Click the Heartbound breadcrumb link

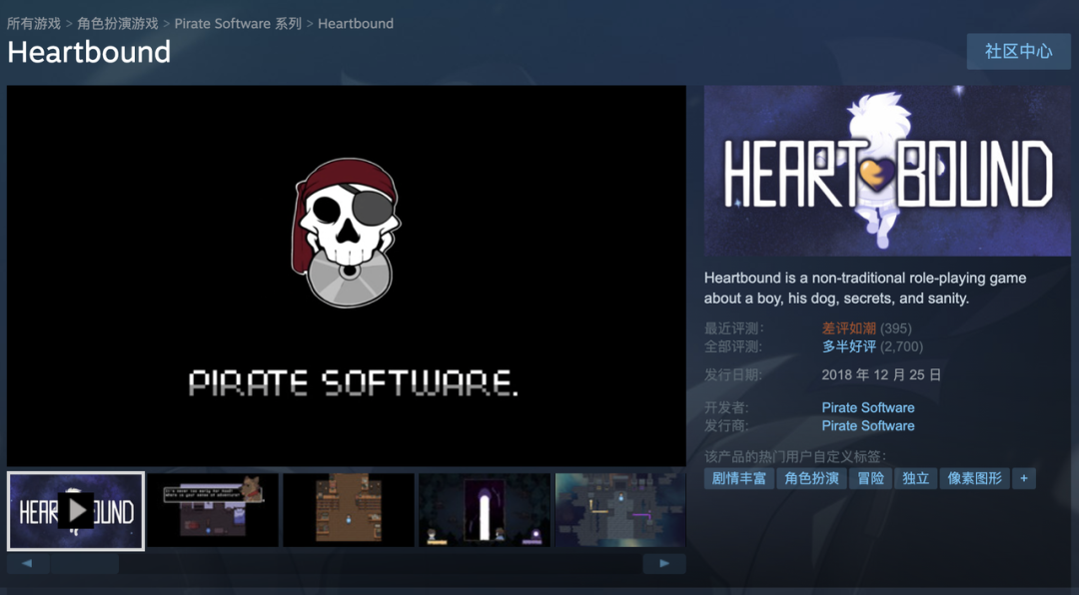pos(356,23)
